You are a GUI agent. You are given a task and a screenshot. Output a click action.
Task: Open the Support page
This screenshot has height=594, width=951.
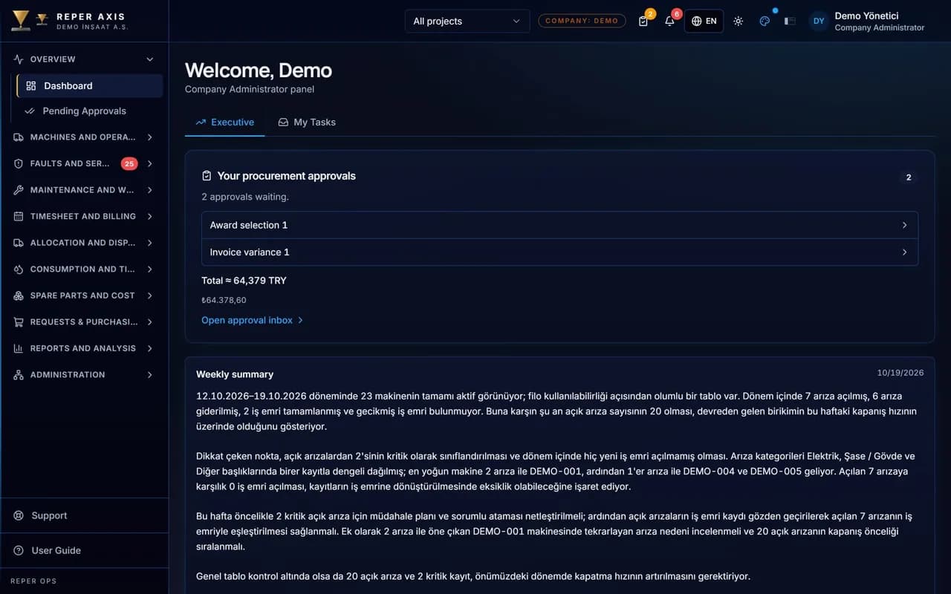click(85, 515)
